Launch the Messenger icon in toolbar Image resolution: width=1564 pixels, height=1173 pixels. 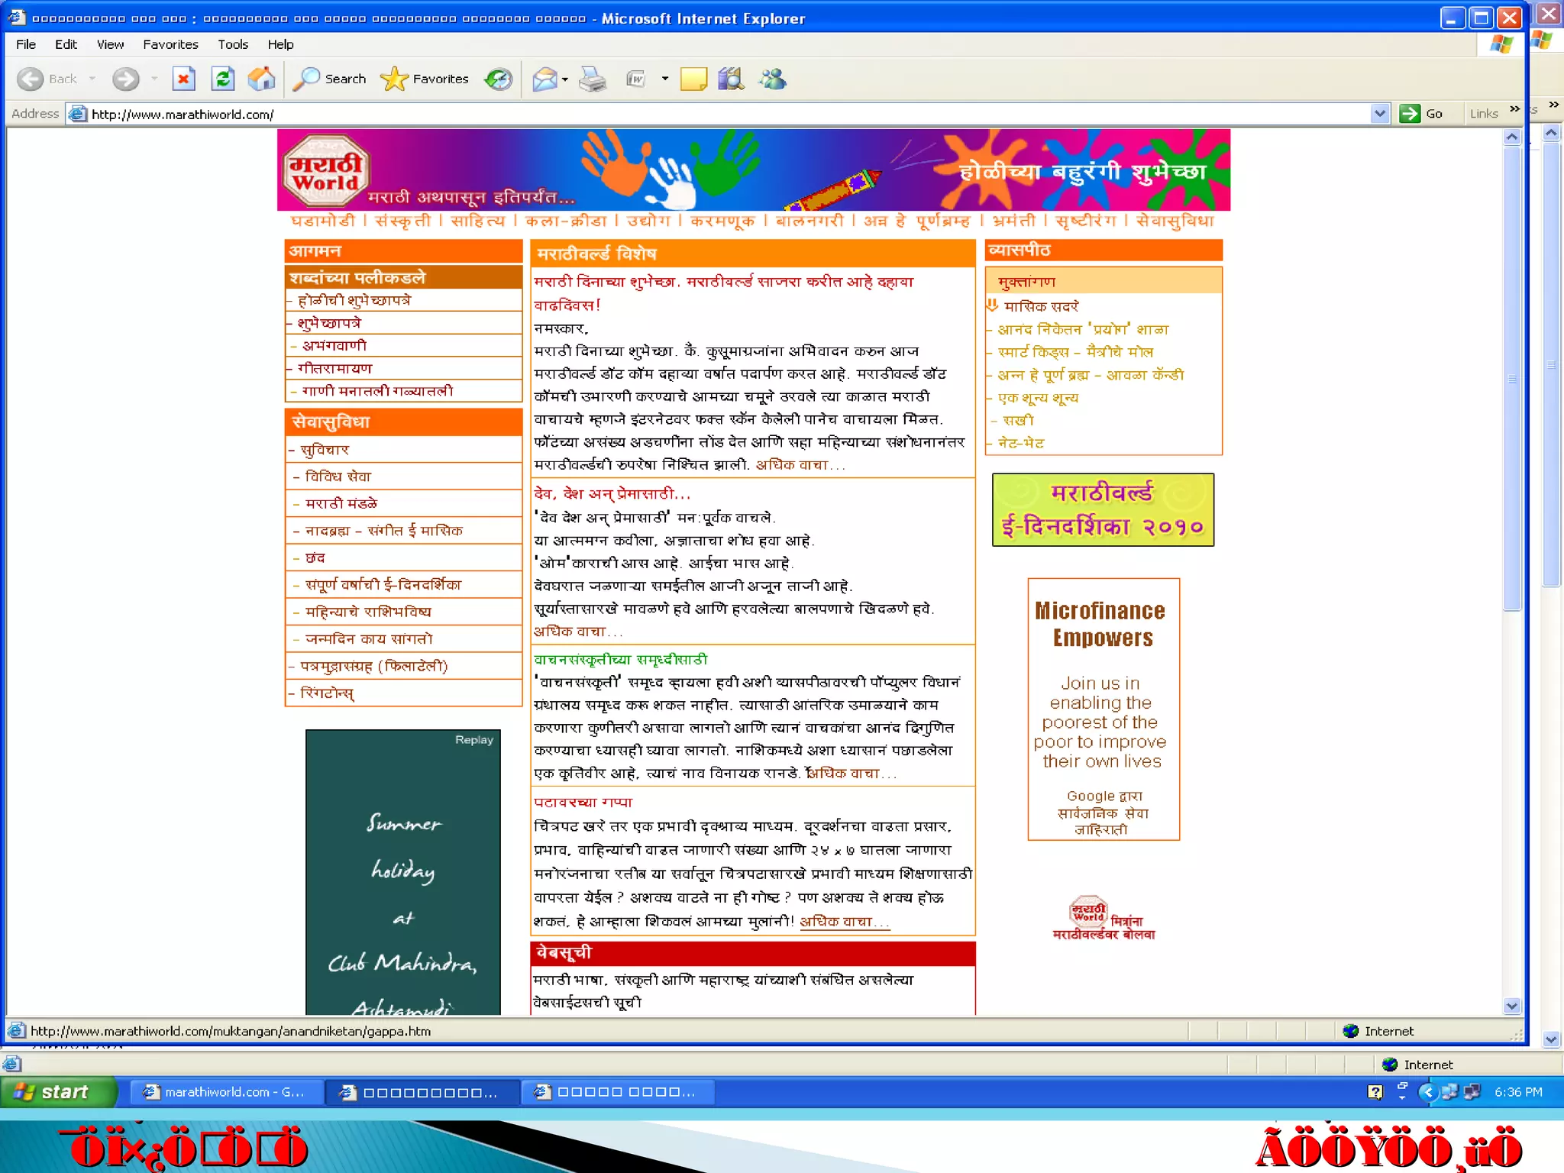pyautogui.click(x=772, y=79)
